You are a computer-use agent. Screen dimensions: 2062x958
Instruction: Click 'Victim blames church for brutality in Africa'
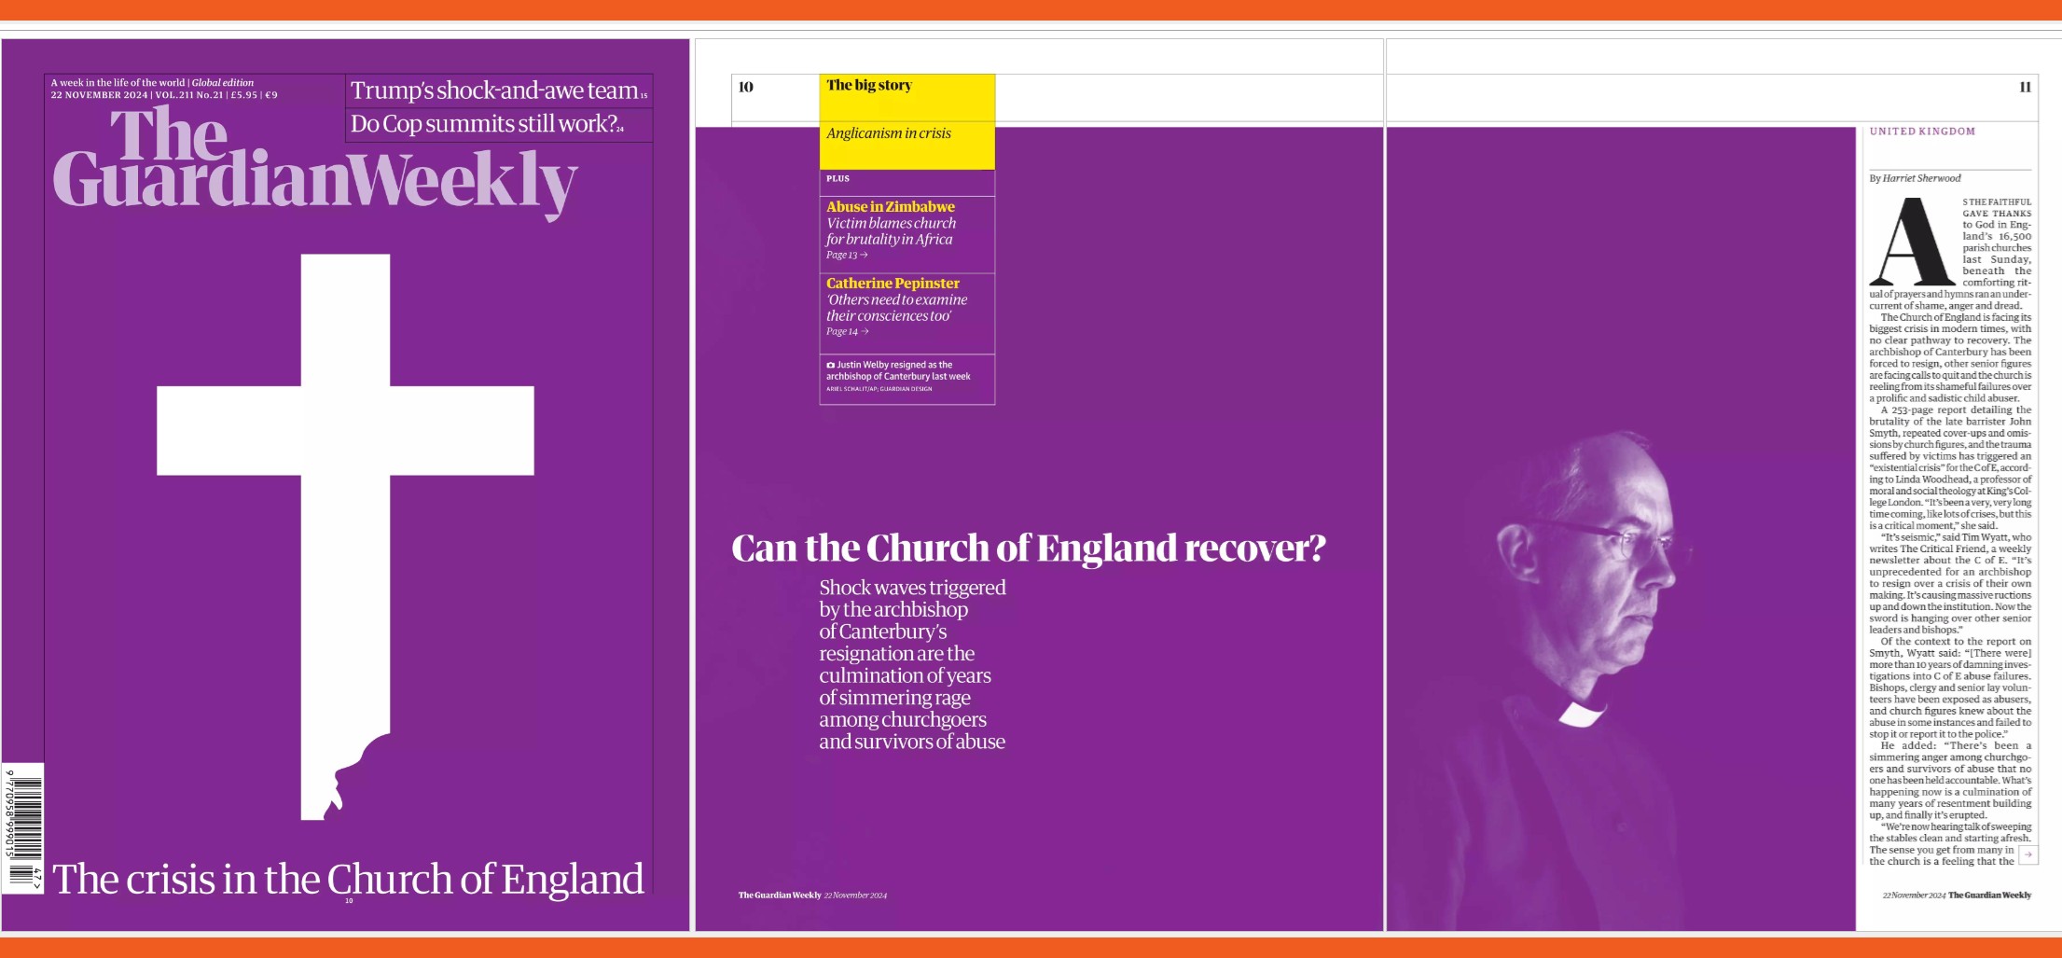(x=891, y=231)
